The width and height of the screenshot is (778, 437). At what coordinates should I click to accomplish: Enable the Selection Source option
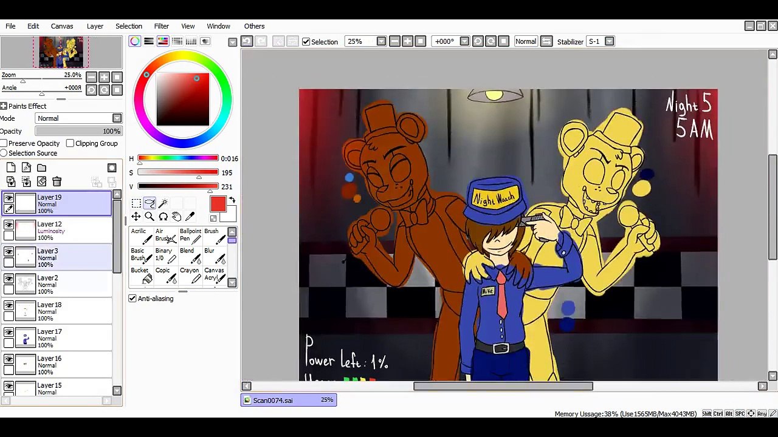pyautogui.click(x=4, y=153)
